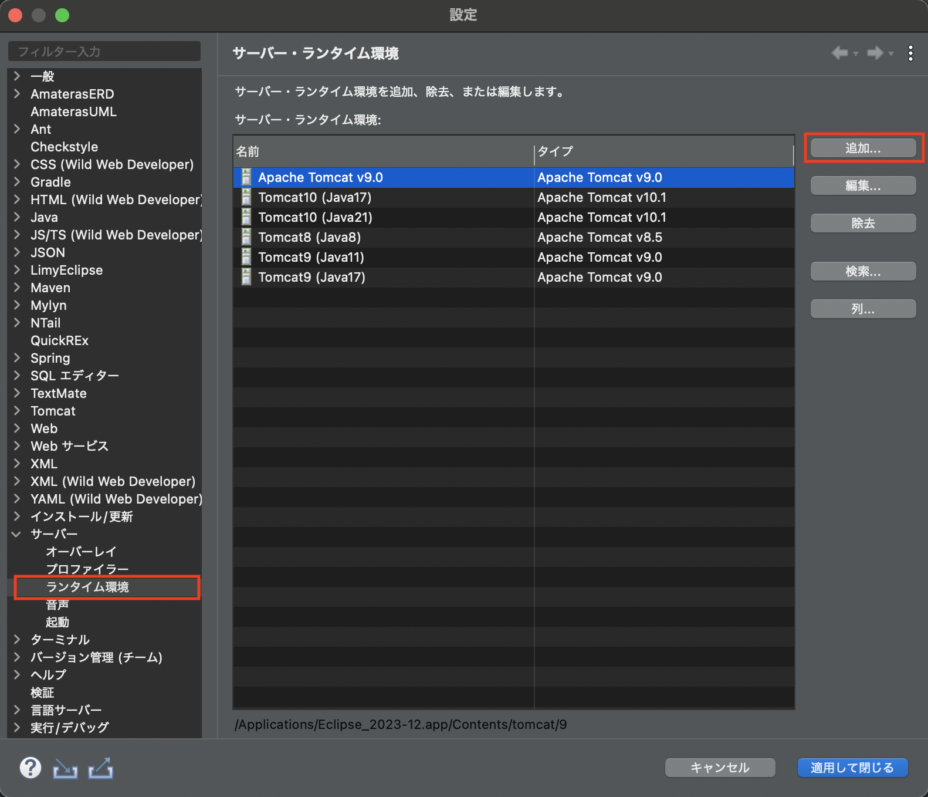Image resolution: width=928 pixels, height=797 pixels.
Task: Open the three-dot view menu
Action: pos(910,53)
